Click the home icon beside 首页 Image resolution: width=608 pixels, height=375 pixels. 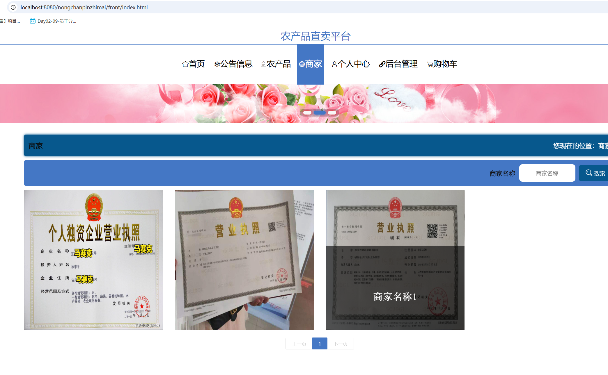[x=185, y=64]
